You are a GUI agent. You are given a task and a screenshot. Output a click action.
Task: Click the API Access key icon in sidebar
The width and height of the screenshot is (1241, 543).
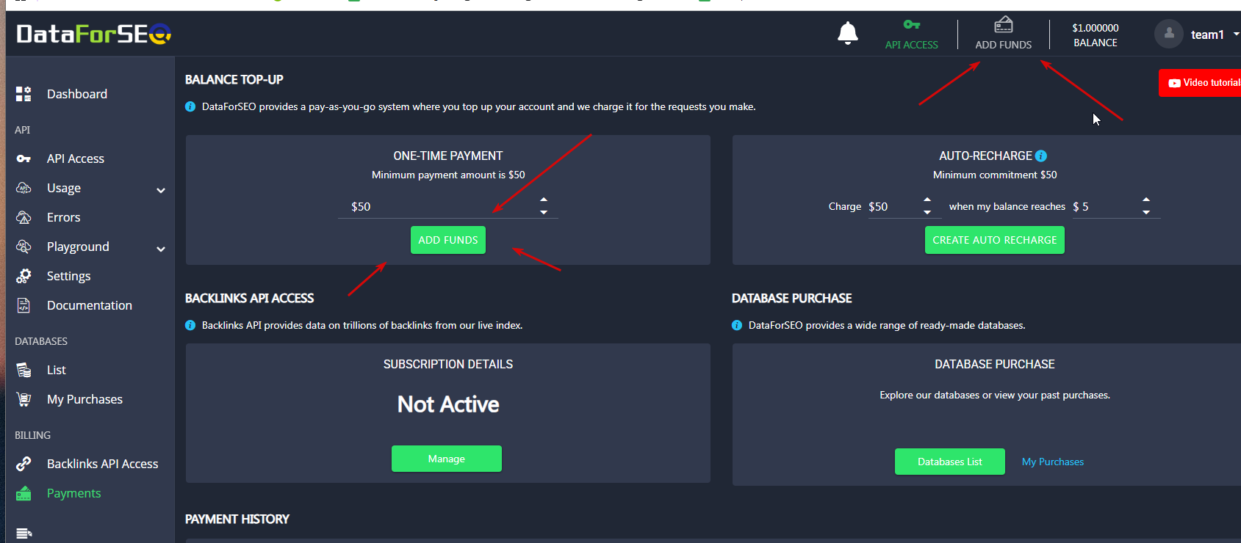coord(24,158)
